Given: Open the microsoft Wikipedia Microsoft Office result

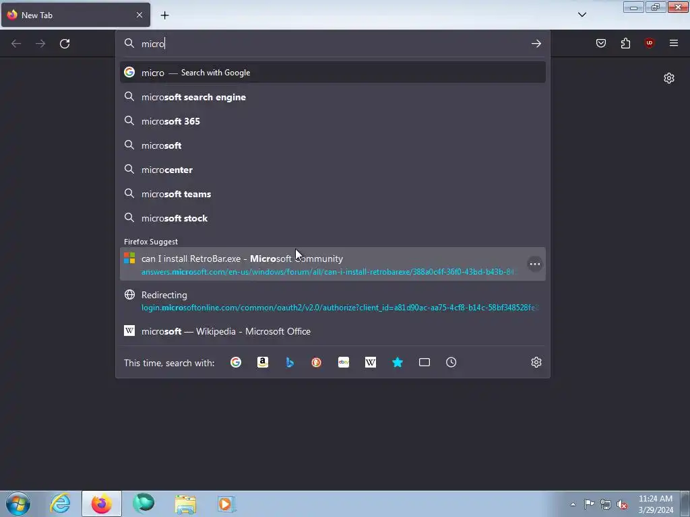Looking at the screenshot, I should point(333,331).
